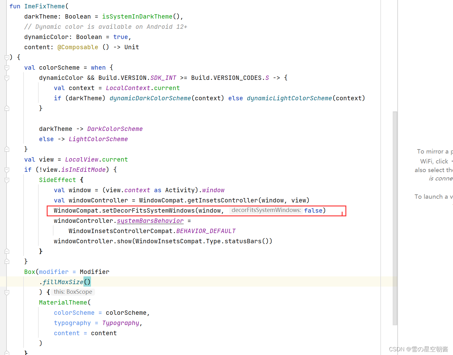Click the 'To launch a v' text in right panel

pos(434,197)
